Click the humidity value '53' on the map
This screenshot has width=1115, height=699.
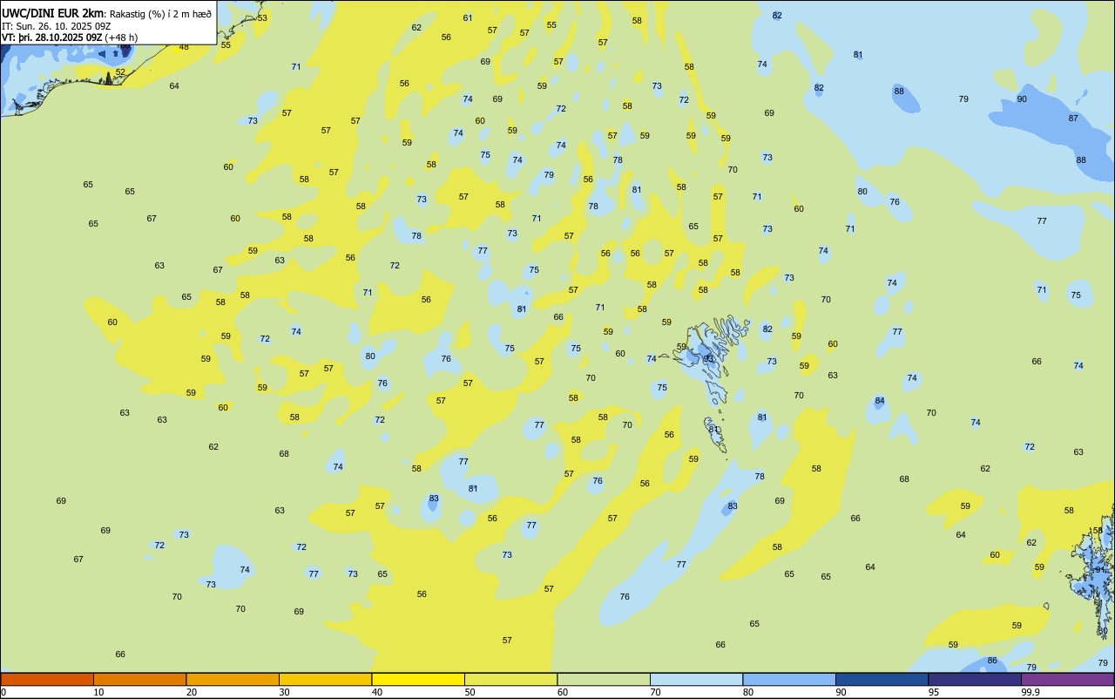262,17
